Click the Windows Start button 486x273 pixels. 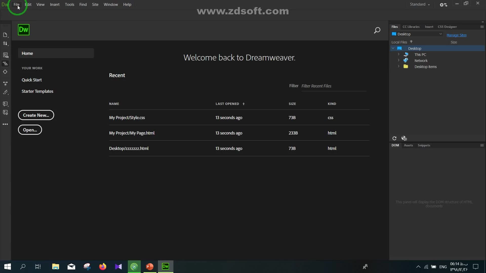tap(8, 267)
